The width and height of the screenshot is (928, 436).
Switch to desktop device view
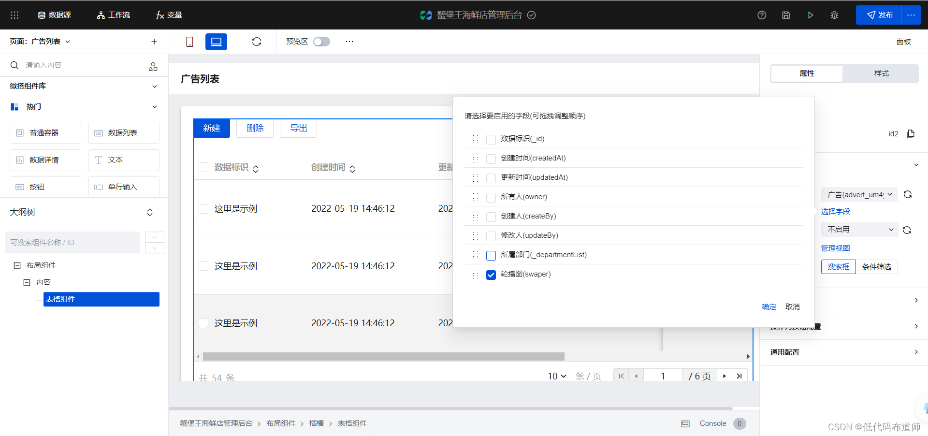(x=216, y=42)
